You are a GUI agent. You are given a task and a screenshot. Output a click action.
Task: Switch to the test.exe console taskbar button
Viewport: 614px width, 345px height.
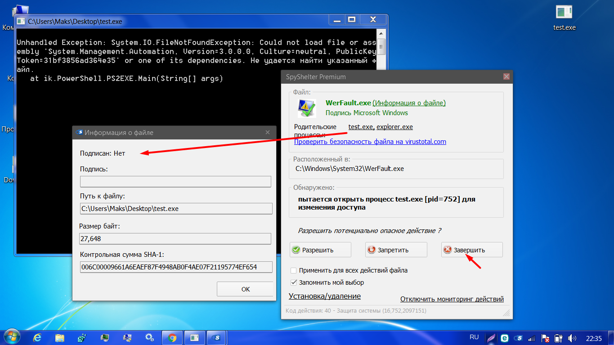(194, 337)
